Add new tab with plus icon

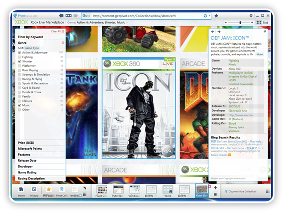(215, 188)
